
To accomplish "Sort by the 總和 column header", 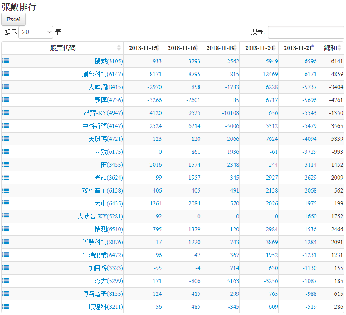I will pos(331,48).
